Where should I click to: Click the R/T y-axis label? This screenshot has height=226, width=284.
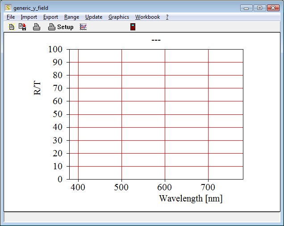38,87
